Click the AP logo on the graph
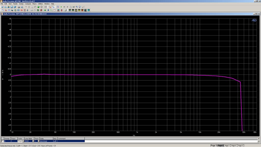The image size is (261, 147). (254, 20)
